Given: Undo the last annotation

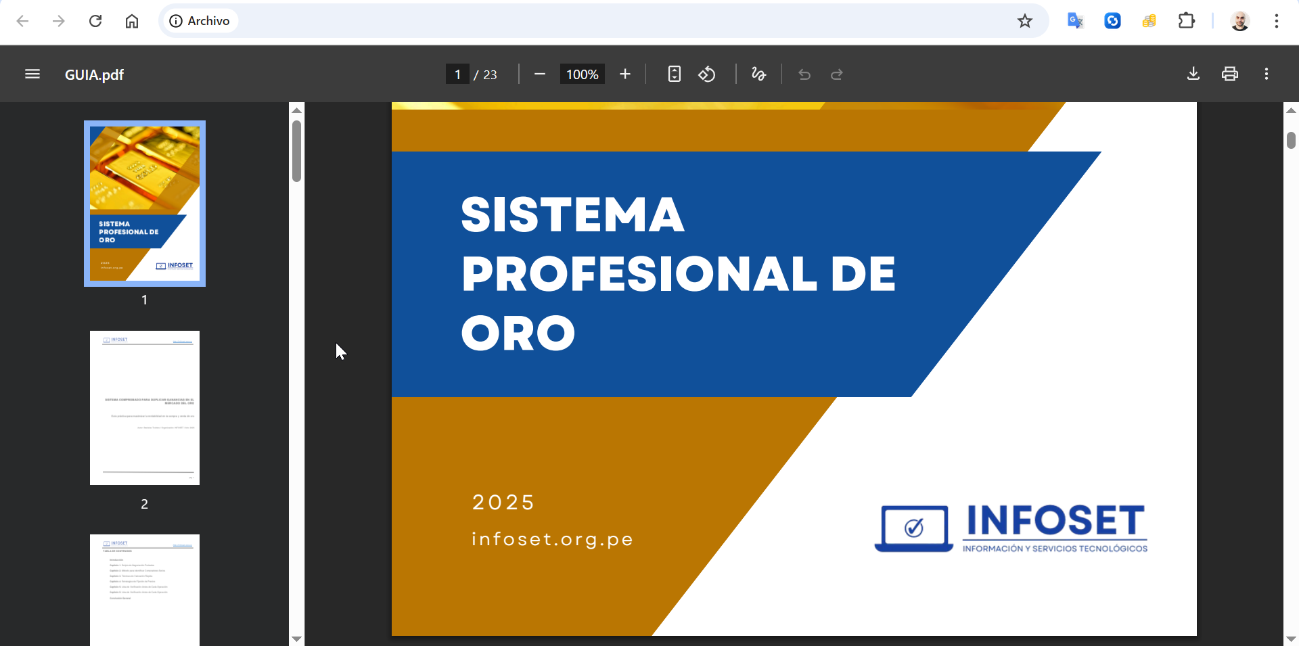Looking at the screenshot, I should coord(804,74).
